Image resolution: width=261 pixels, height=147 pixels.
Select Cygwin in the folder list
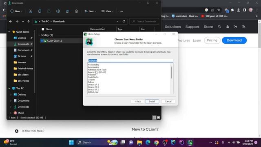point(91,80)
